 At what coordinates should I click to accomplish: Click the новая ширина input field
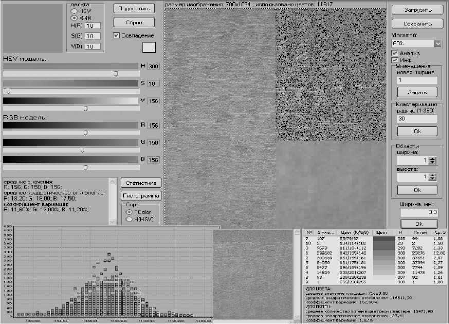[417, 80]
